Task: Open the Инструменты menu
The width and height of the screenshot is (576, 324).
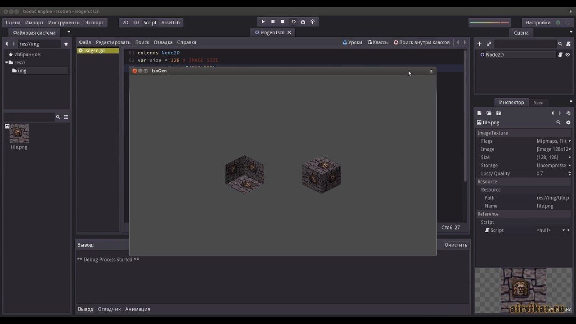Action: [64, 22]
